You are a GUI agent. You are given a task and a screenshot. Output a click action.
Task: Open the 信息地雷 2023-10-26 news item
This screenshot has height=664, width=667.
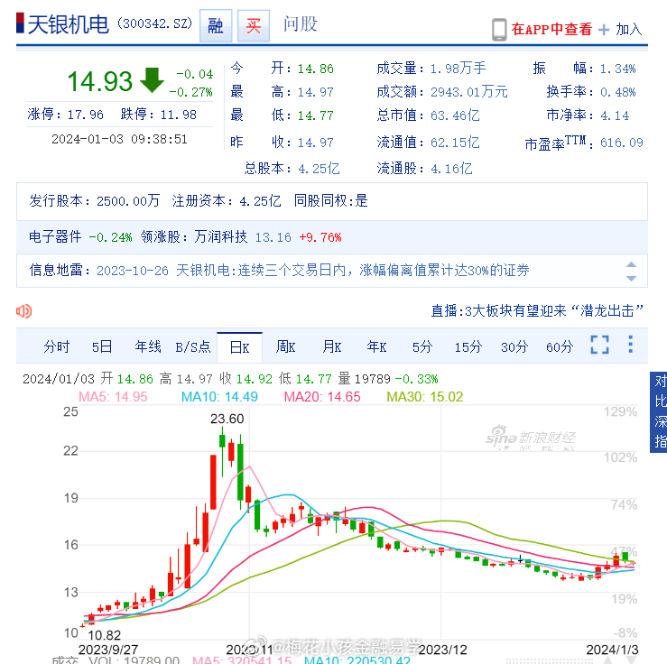(x=312, y=271)
